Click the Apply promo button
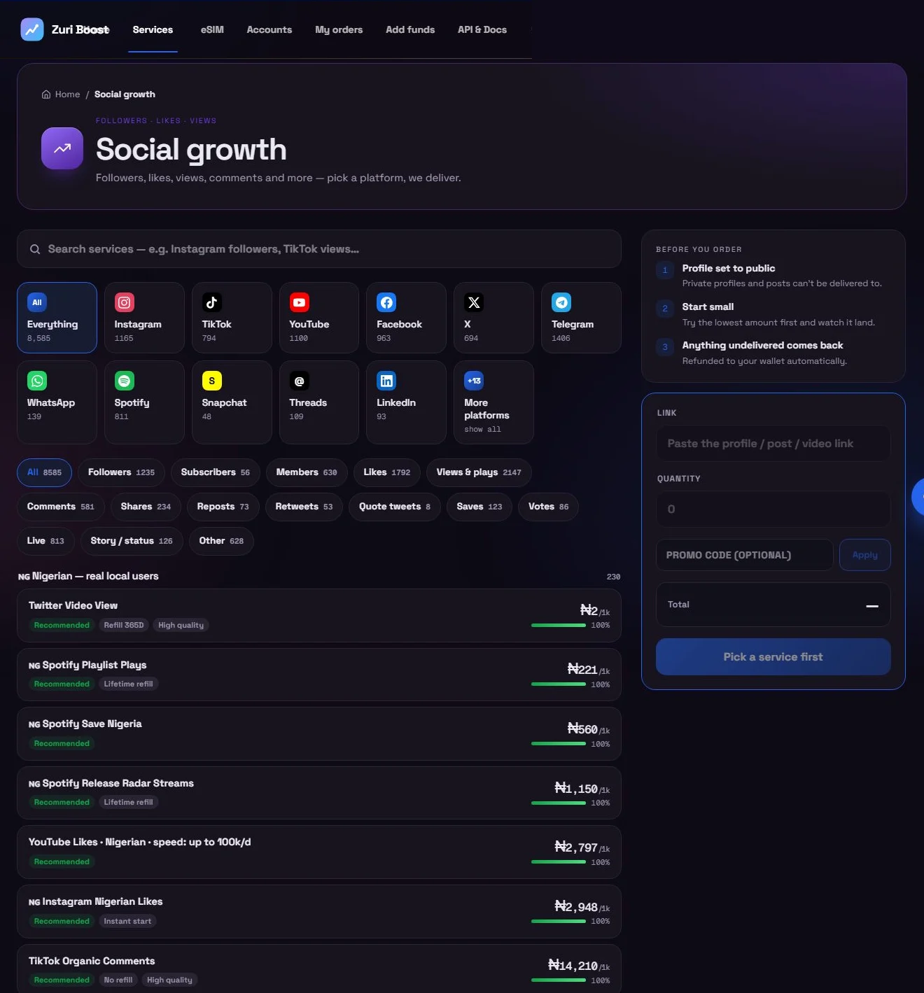The height and width of the screenshot is (993, 924). (865, 555)
